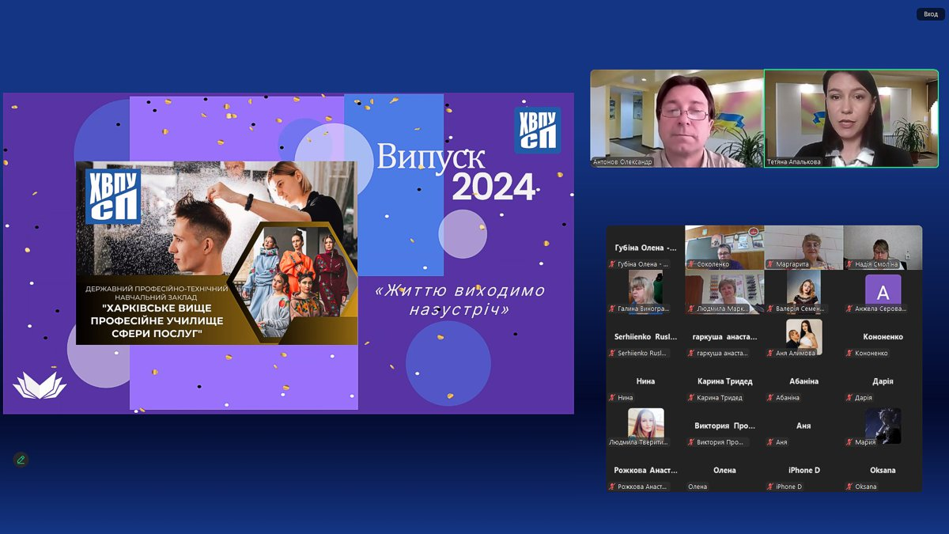This screenshot has width=949, height=534.
Task: Click the large Нина name
Action: click(x=645, y=381)
